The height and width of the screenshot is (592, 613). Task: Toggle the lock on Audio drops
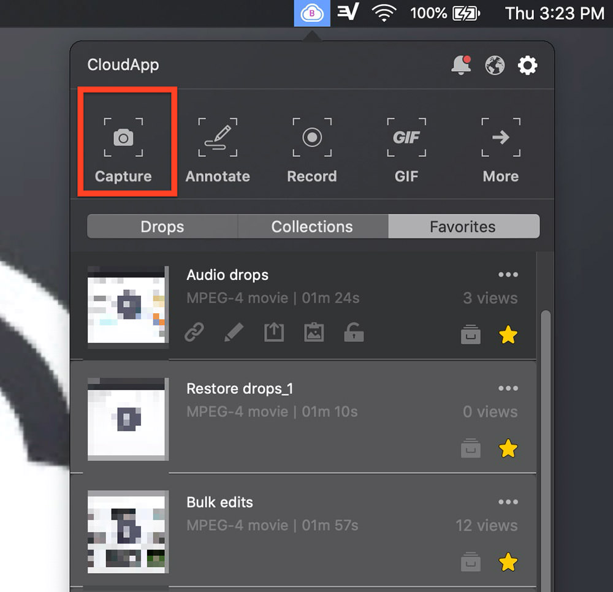point(354,333)
